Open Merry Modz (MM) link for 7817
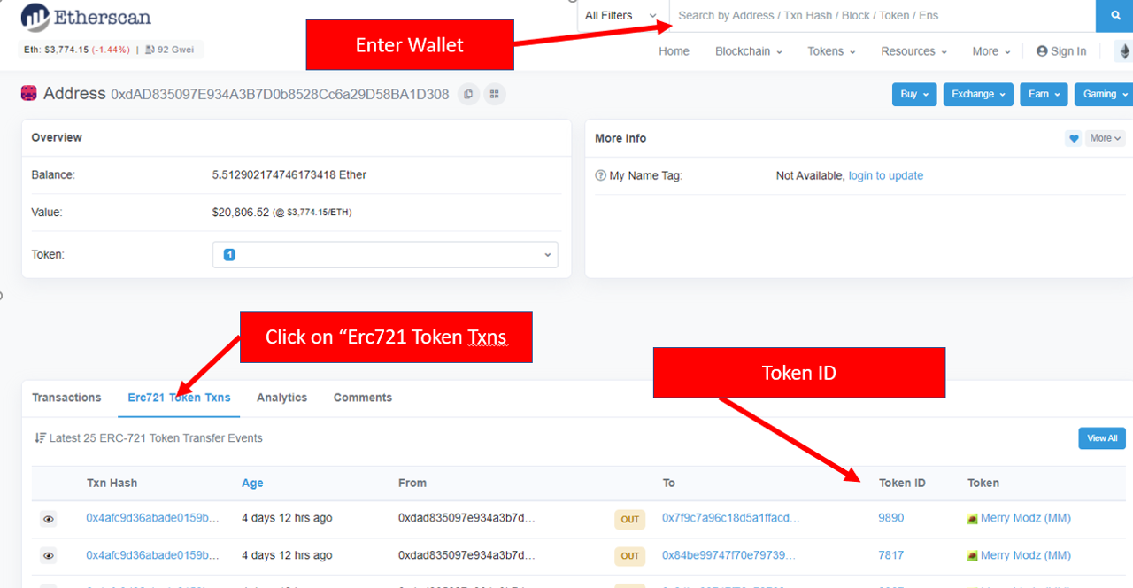This screenshot has height=588, width=1133. pyautogui.click(x=1026, y=555)
